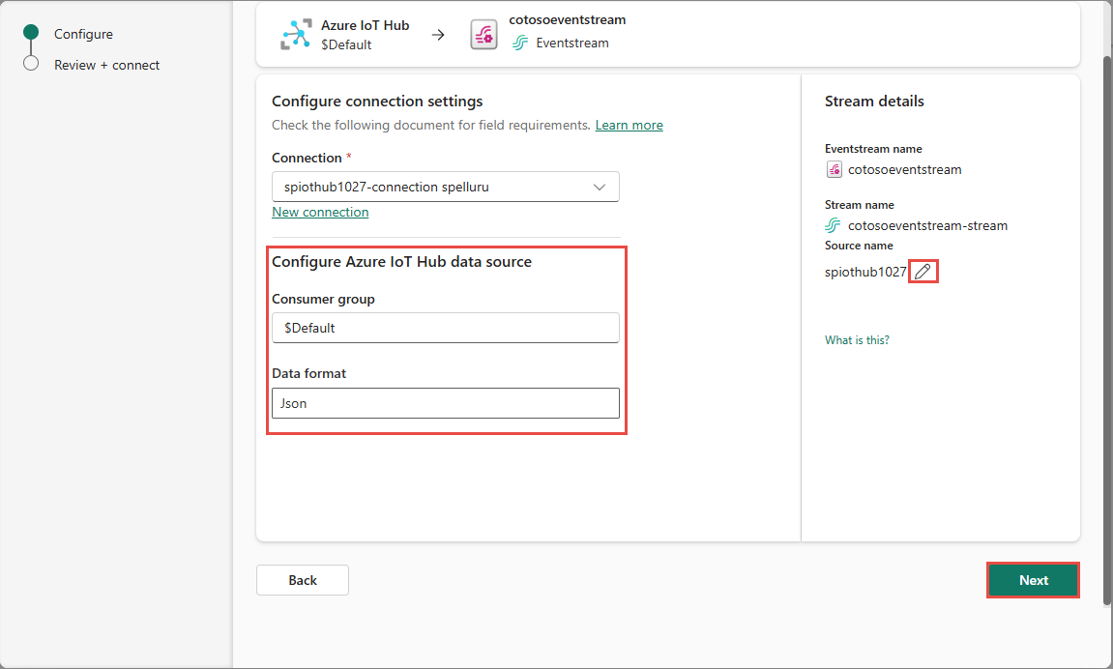This screenshot has height=669, width=1113.
Task: Click the pencil edit icon beside spiothub1027
Action: [923, 272]
